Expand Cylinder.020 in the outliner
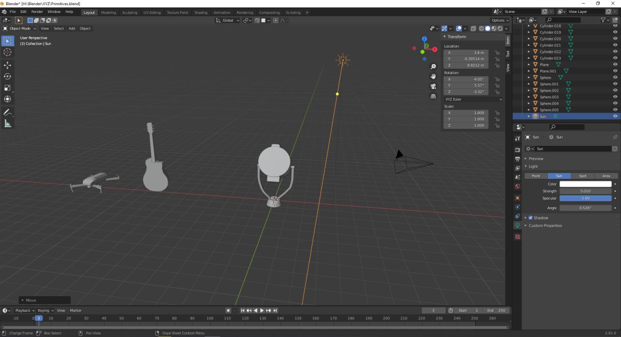This screenshot has width=621, height=337. (x=528, y=39)
